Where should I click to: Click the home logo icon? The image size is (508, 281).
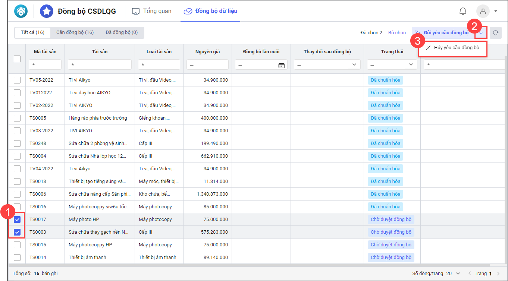pyautogui.click(x=21, y=11)
